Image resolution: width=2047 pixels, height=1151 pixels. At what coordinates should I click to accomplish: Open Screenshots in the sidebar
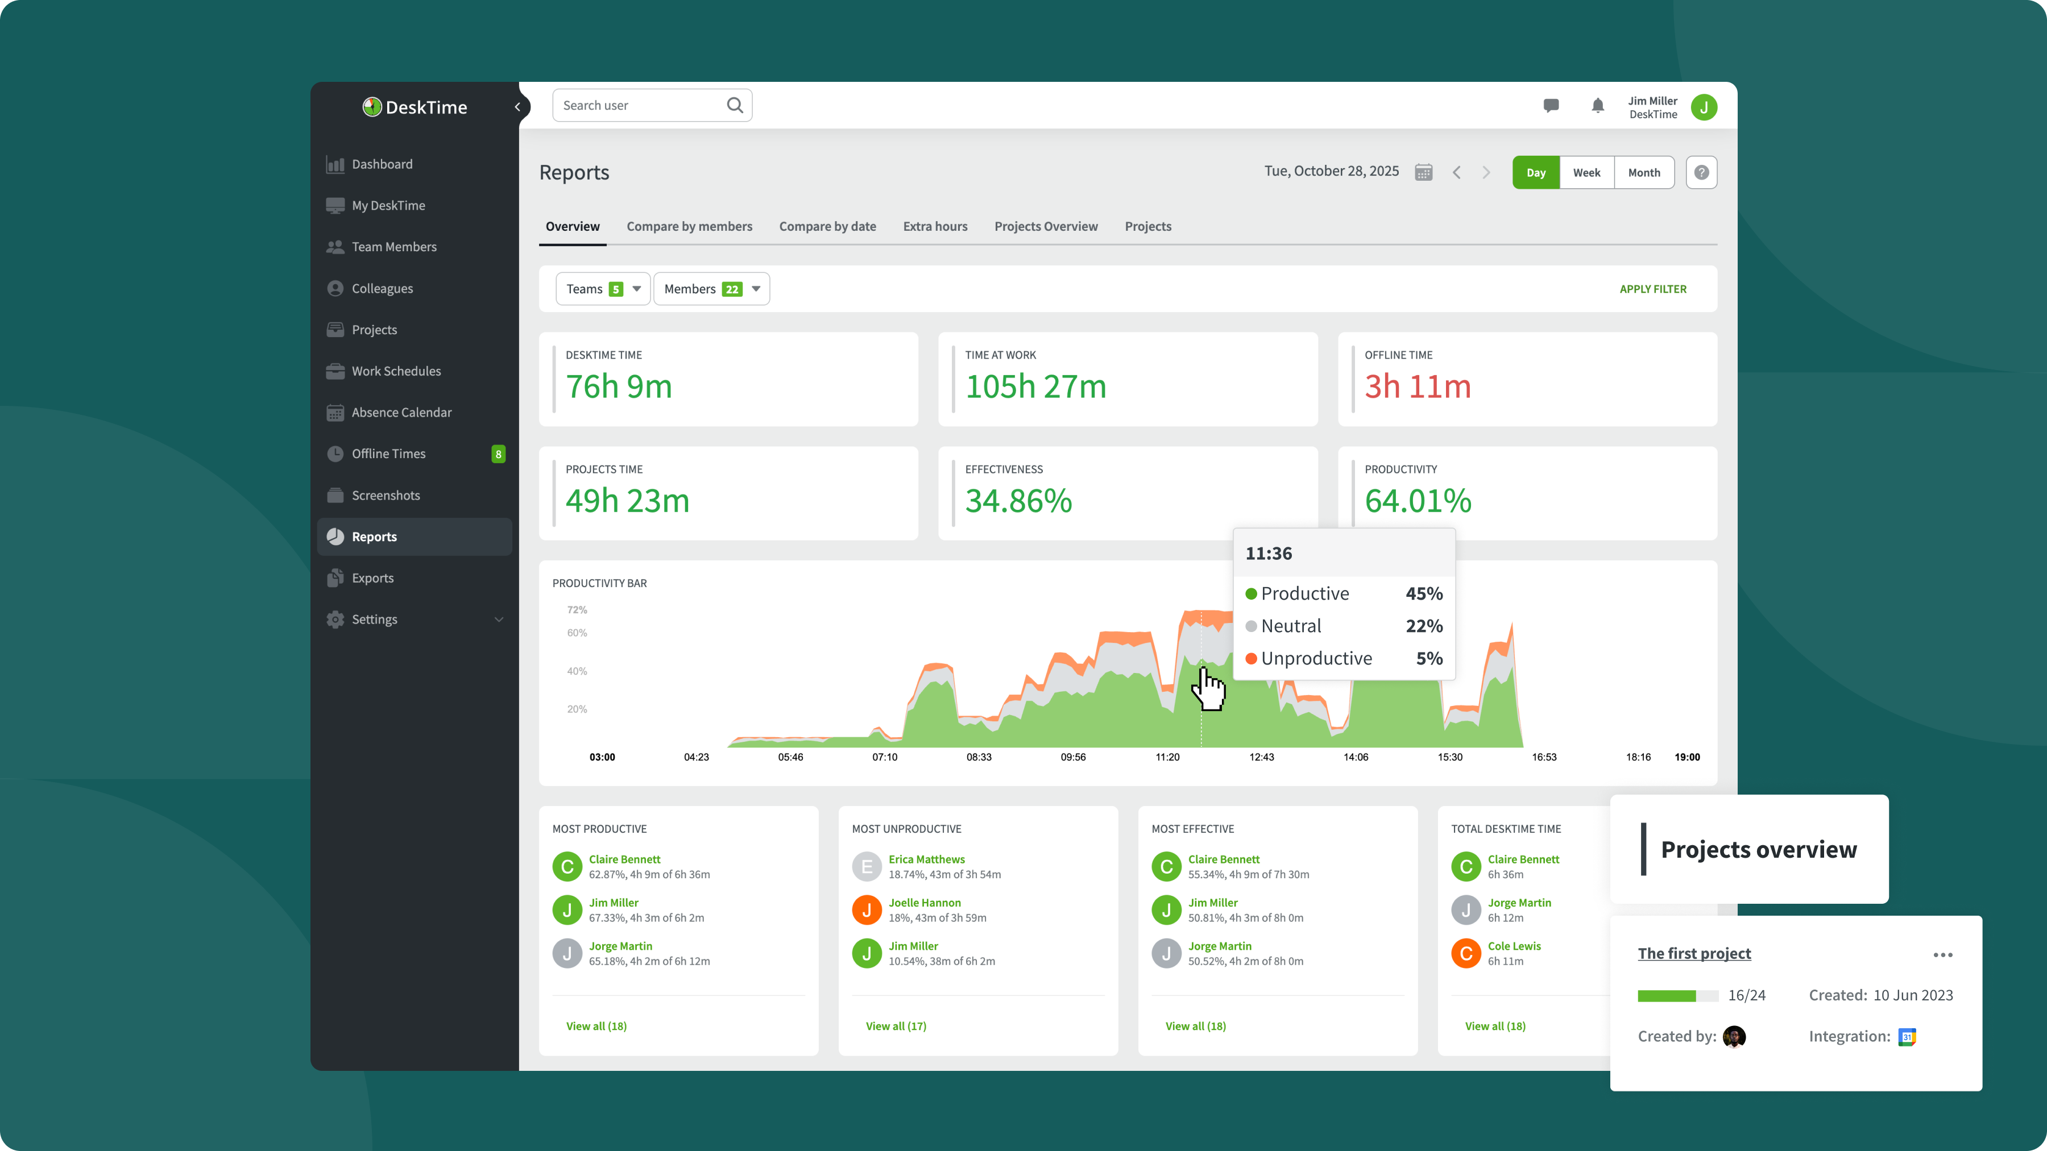386,496
